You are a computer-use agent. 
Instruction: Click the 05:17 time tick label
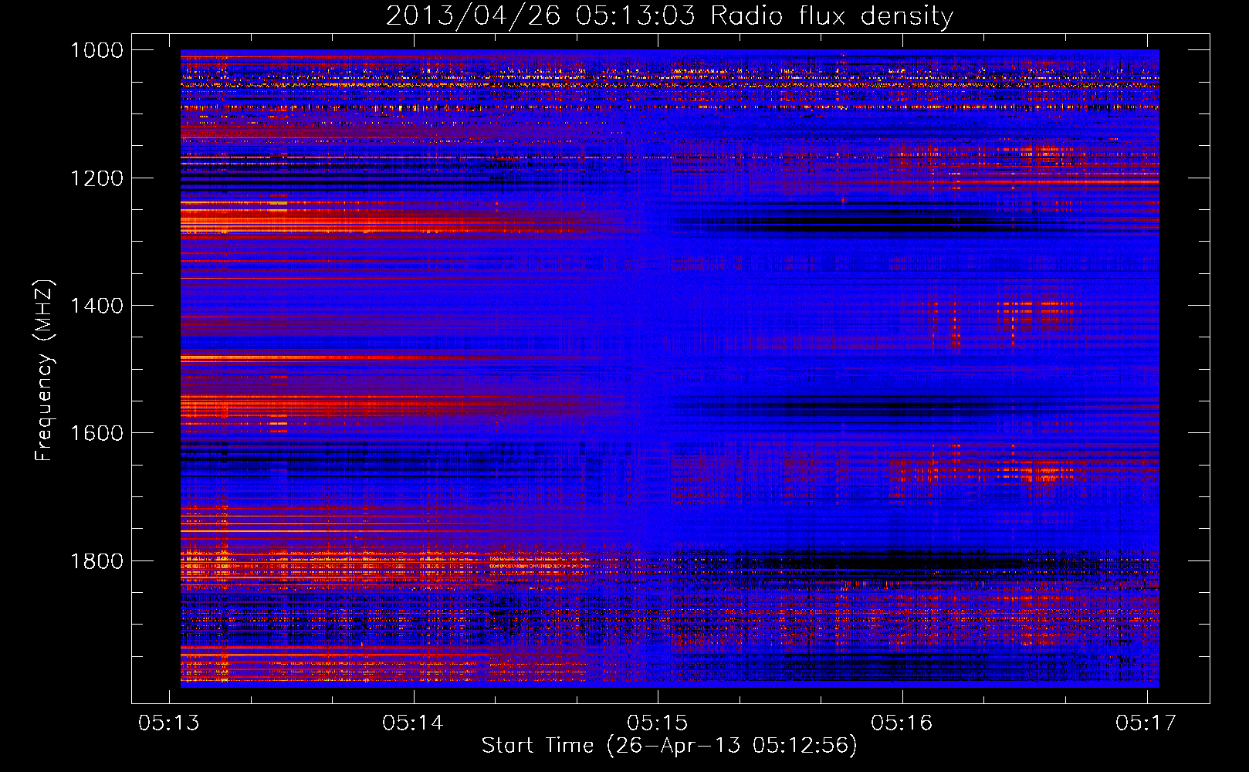click(x=1146, y=723)
